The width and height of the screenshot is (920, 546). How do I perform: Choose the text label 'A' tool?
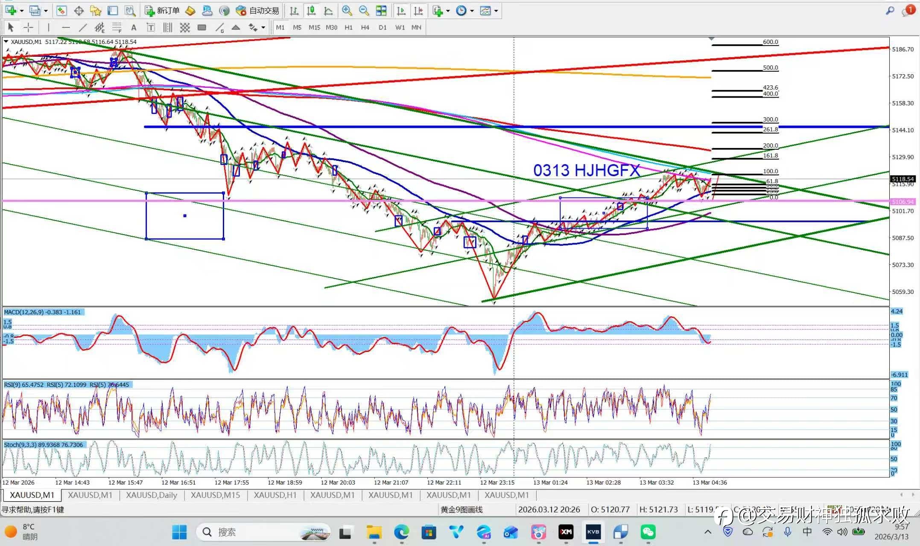pyautogui.click(x=134, y=28)
